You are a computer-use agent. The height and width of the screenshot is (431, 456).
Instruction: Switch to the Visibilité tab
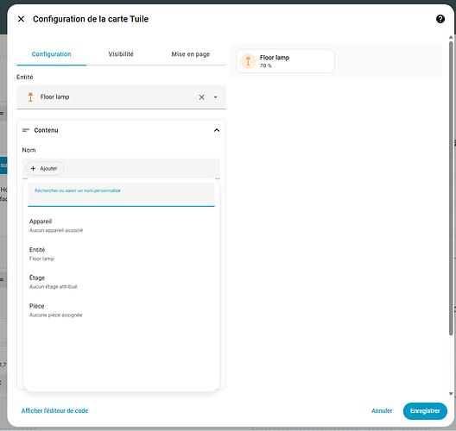(121, 54)
